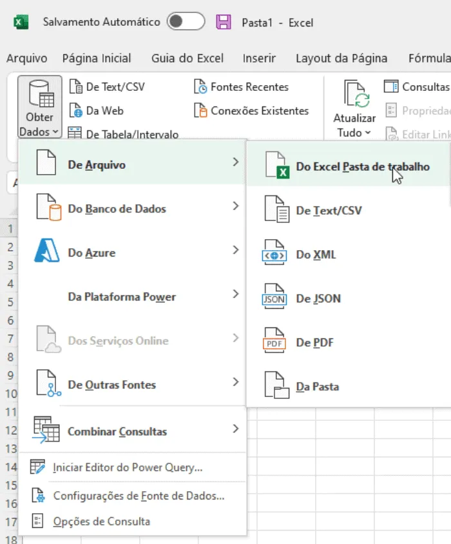Click the Editar Links icon

[x=392, y=133]
